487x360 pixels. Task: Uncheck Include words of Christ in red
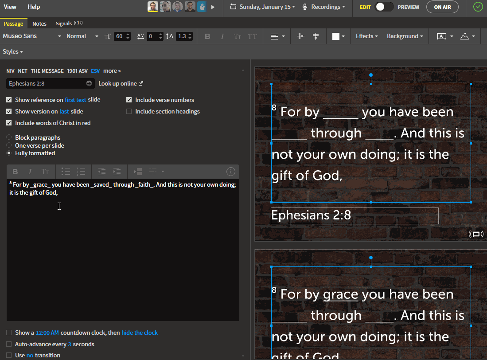pyautogui.click(x=9, y=123)
